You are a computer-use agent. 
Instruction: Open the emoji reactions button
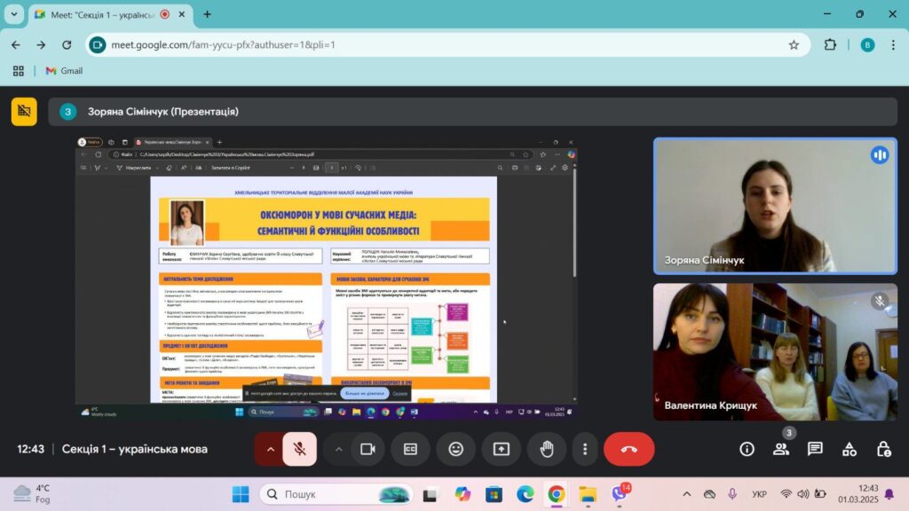456,449
